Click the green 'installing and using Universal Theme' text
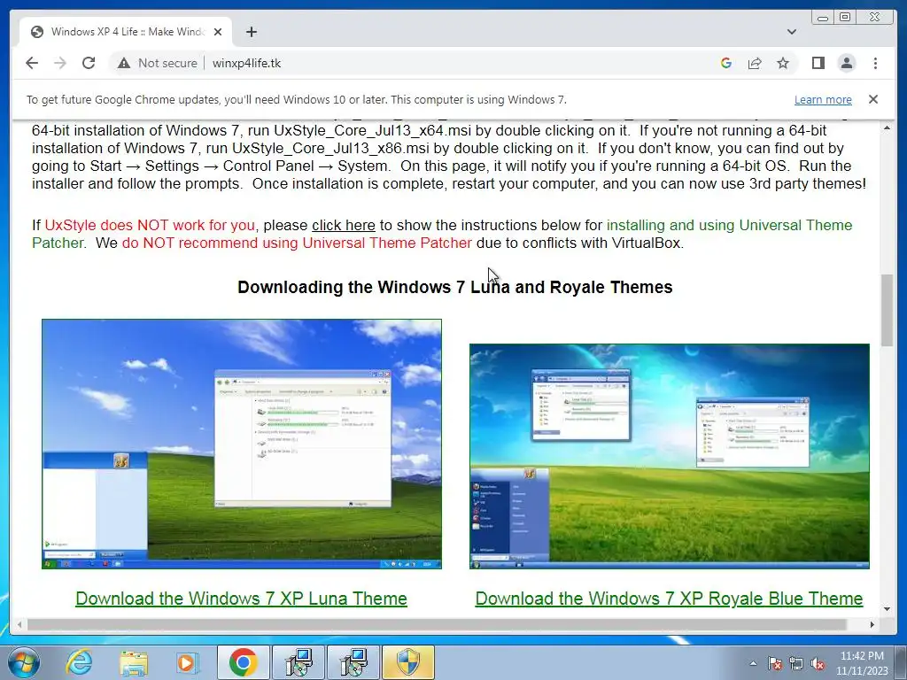This screenshot has width=907, height=680. 730,225
